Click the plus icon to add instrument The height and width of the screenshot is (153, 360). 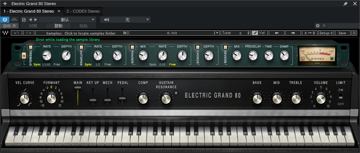pyautogui.click(x=5, y=4)
